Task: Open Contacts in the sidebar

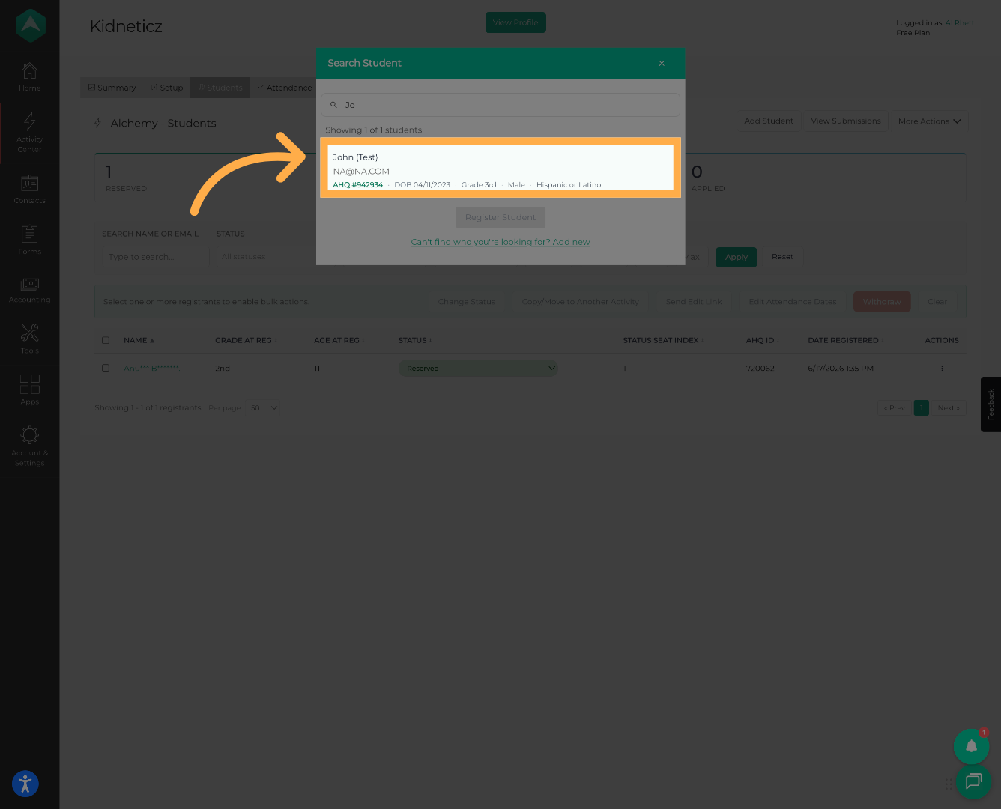Action: pos(30,189)
